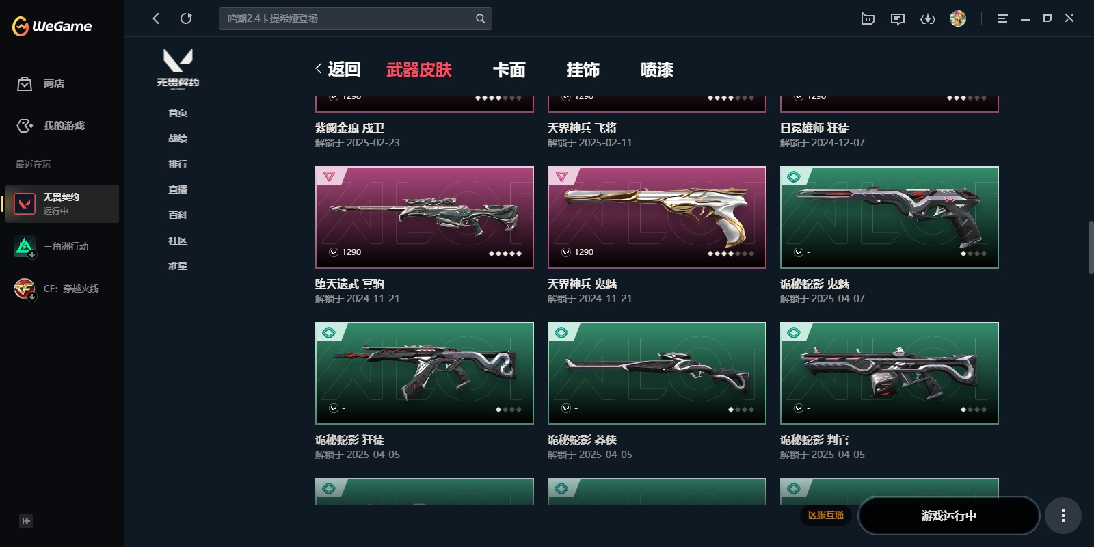Click the search magnifier icon
Viewport: 1094px width, 547px height.
[x=481, y=18]
